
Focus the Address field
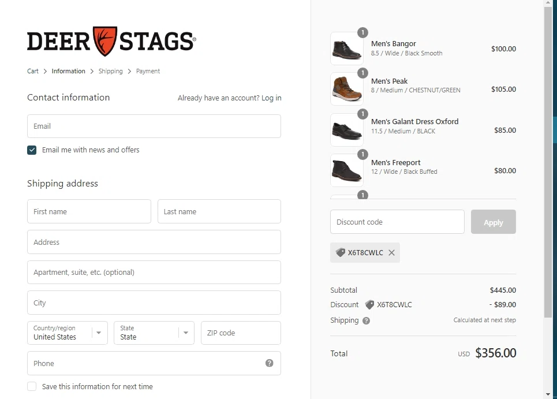click(154, 242)
